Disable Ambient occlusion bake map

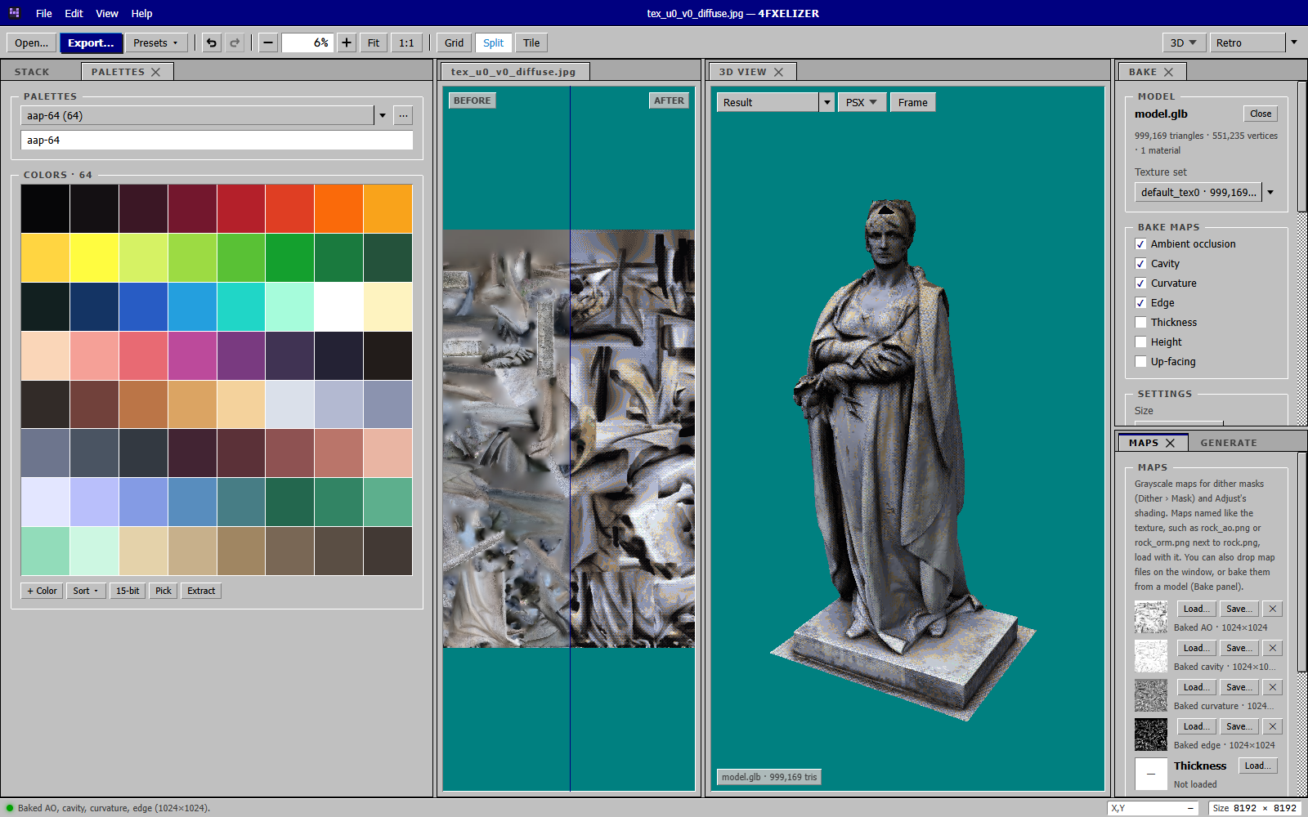pos(1140,244)
